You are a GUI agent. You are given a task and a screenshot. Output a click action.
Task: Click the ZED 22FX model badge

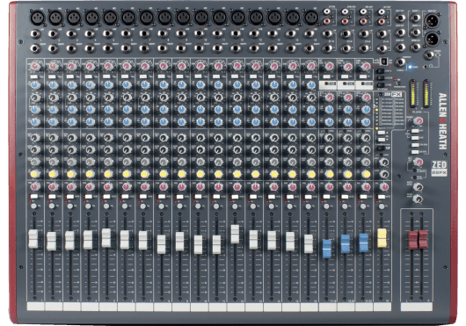439,169
